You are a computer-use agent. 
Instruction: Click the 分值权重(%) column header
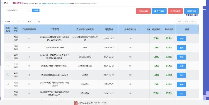tap(130, 29)
